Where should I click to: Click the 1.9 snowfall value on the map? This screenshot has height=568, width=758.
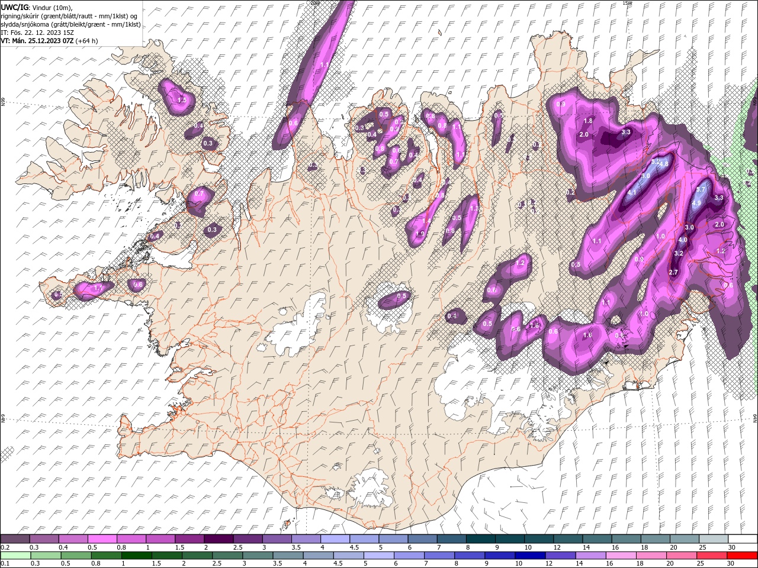[x=420, y=234]
